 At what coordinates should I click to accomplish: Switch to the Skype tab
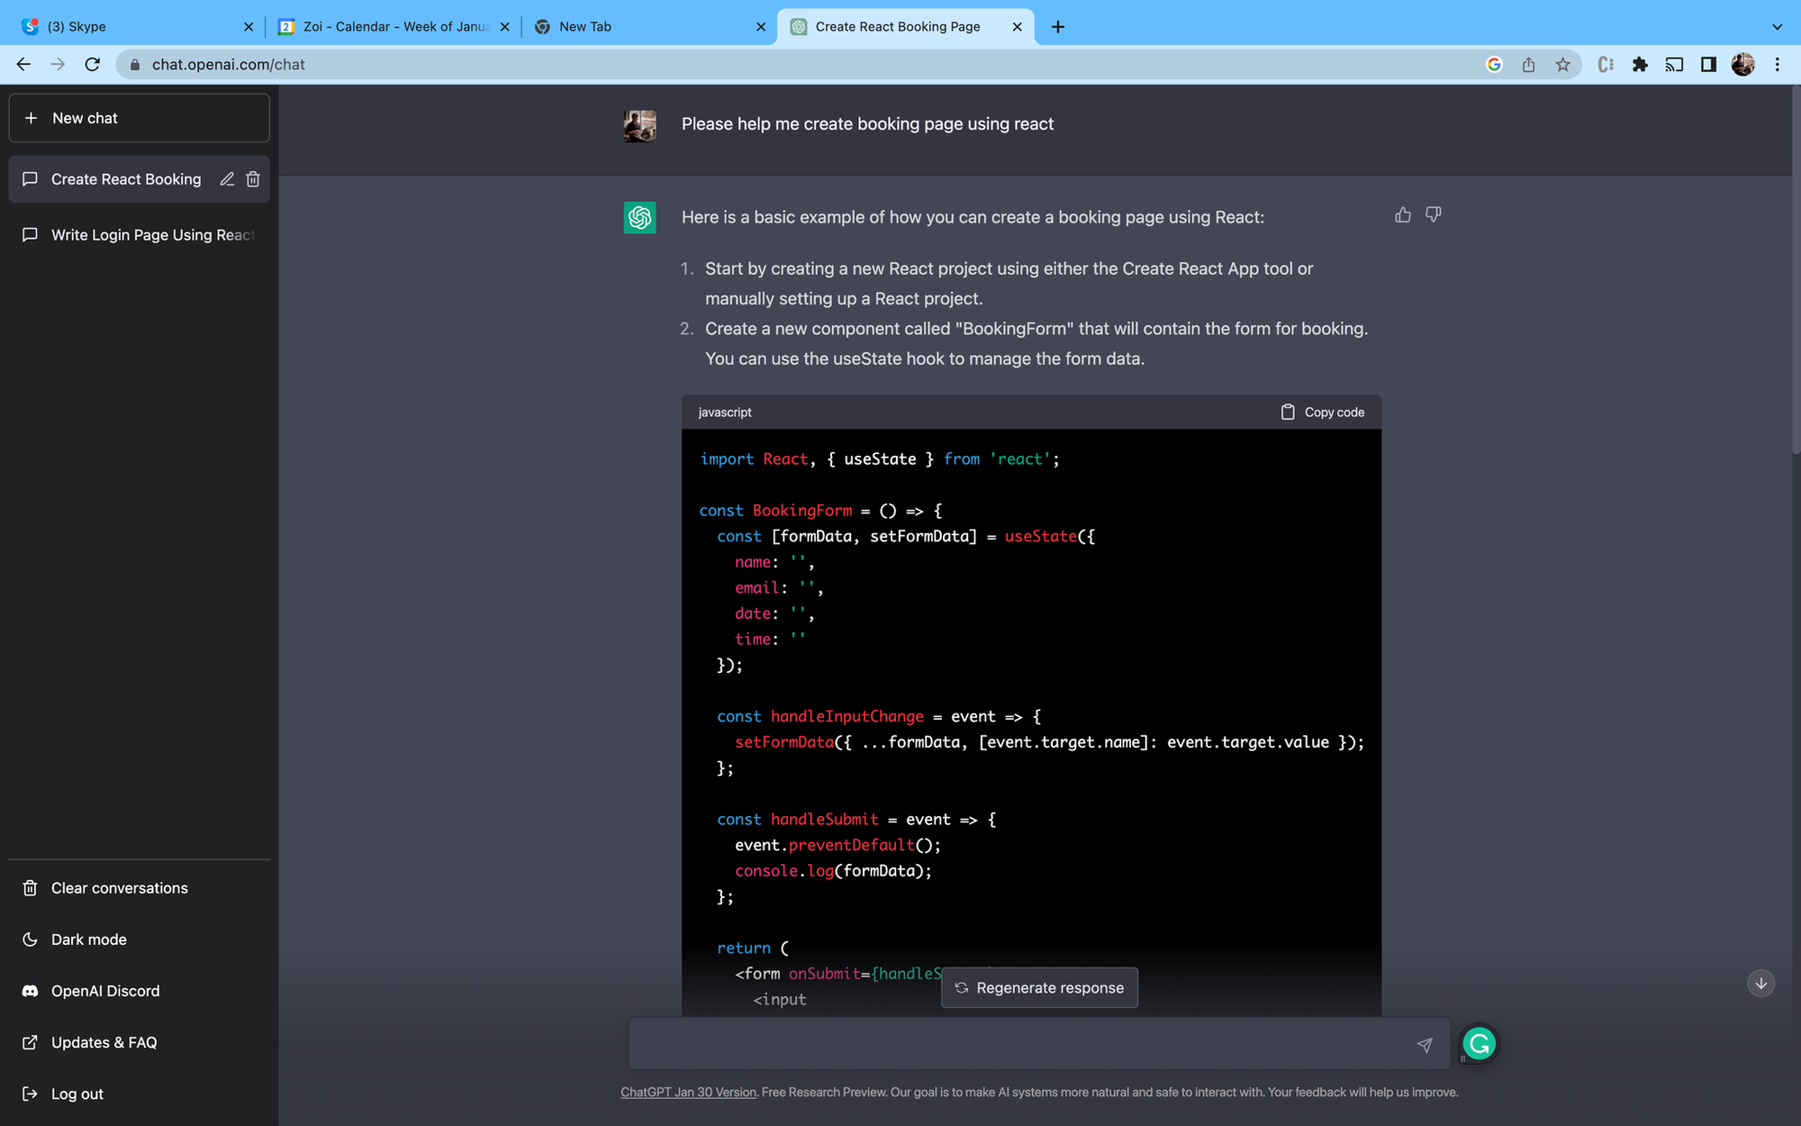[x=135, y=27]
